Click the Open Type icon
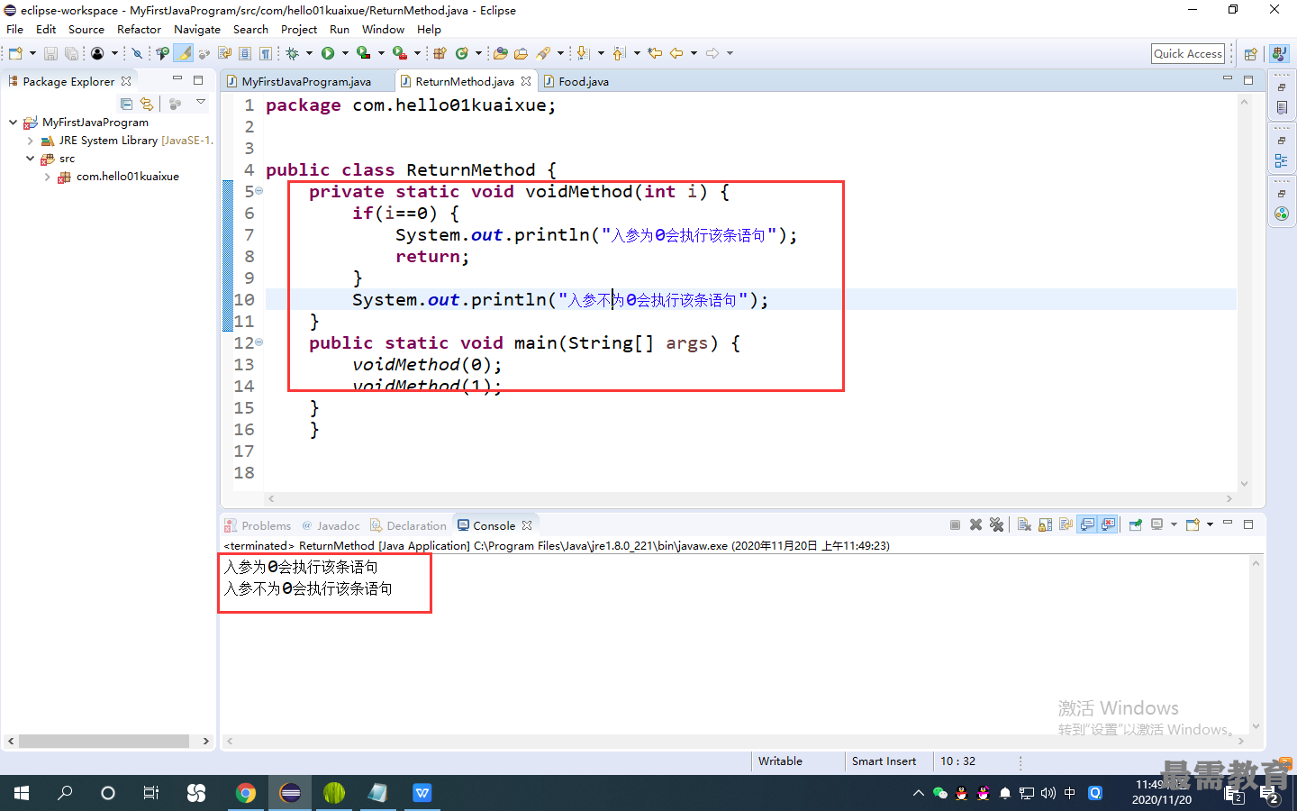Screen dimensions: 1297x811 point(501,53)
